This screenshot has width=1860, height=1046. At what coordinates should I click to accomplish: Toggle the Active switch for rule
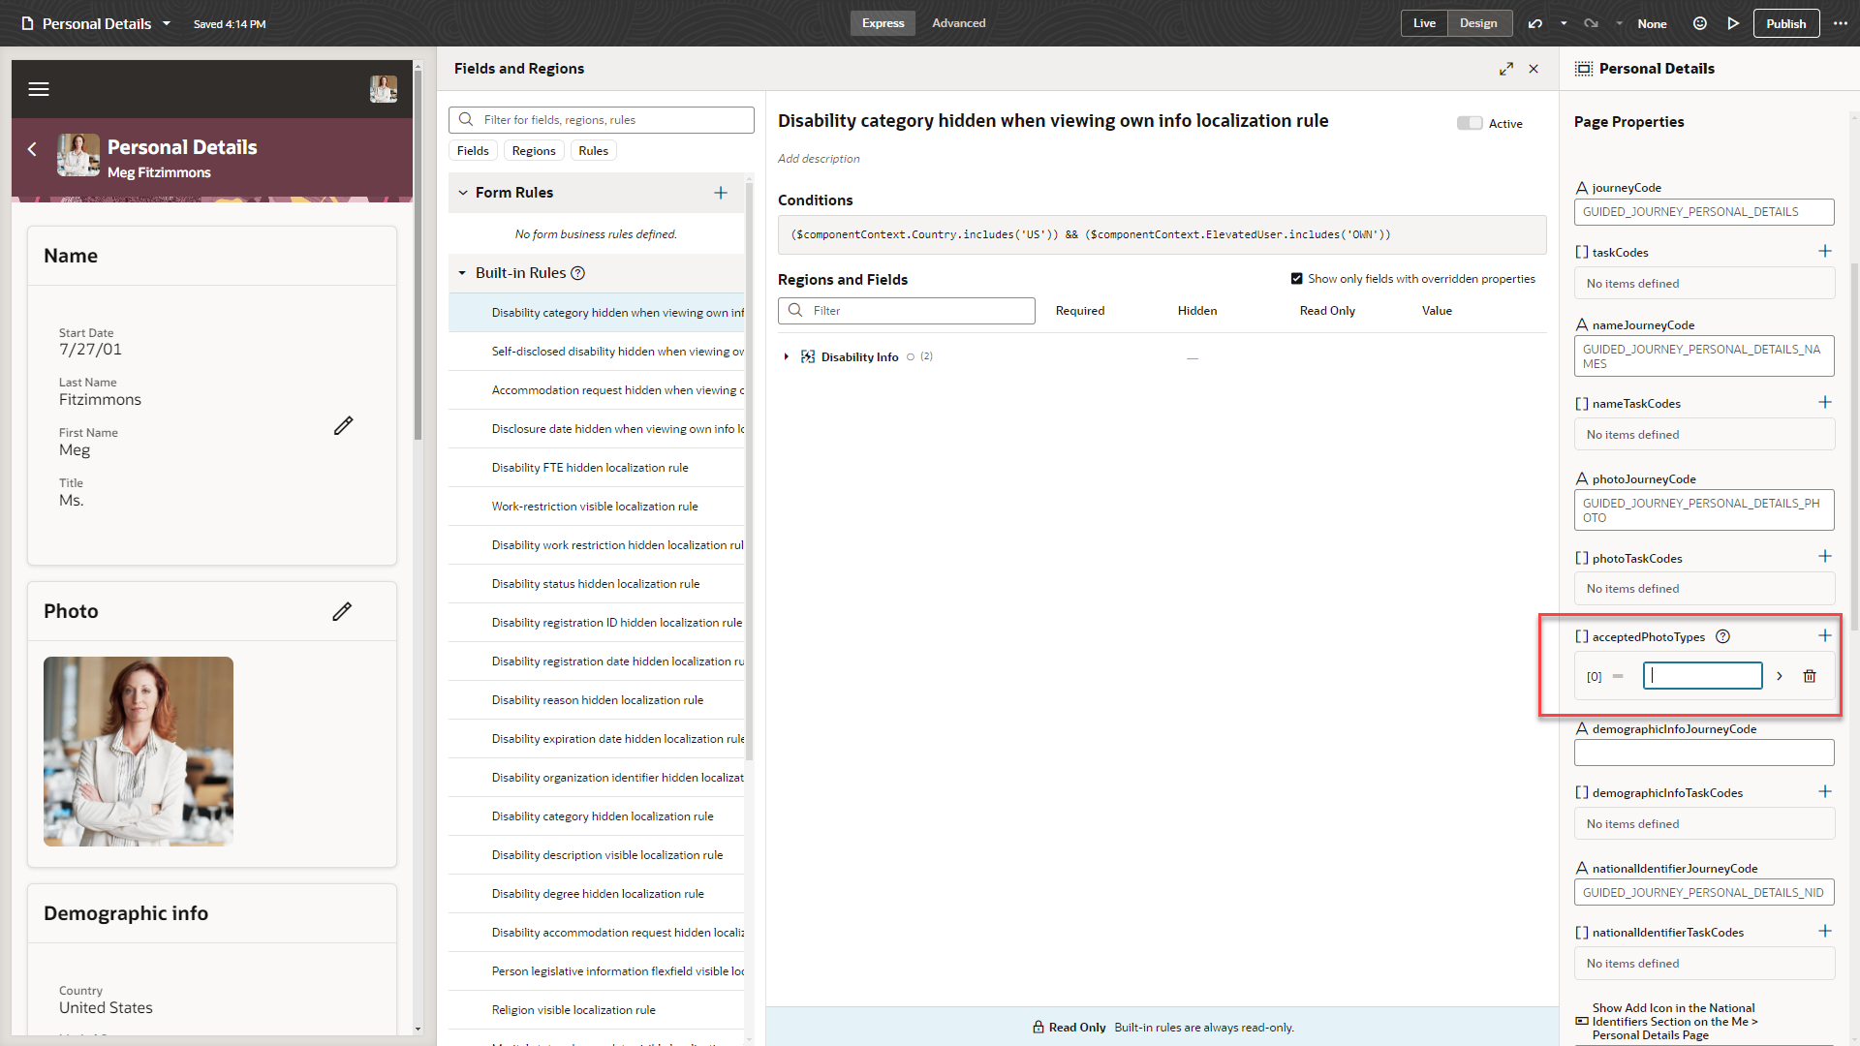pos(1469,123)
